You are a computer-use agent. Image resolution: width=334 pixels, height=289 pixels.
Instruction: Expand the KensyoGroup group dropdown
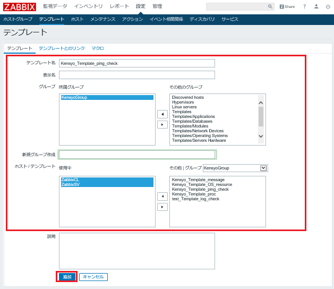263,168
